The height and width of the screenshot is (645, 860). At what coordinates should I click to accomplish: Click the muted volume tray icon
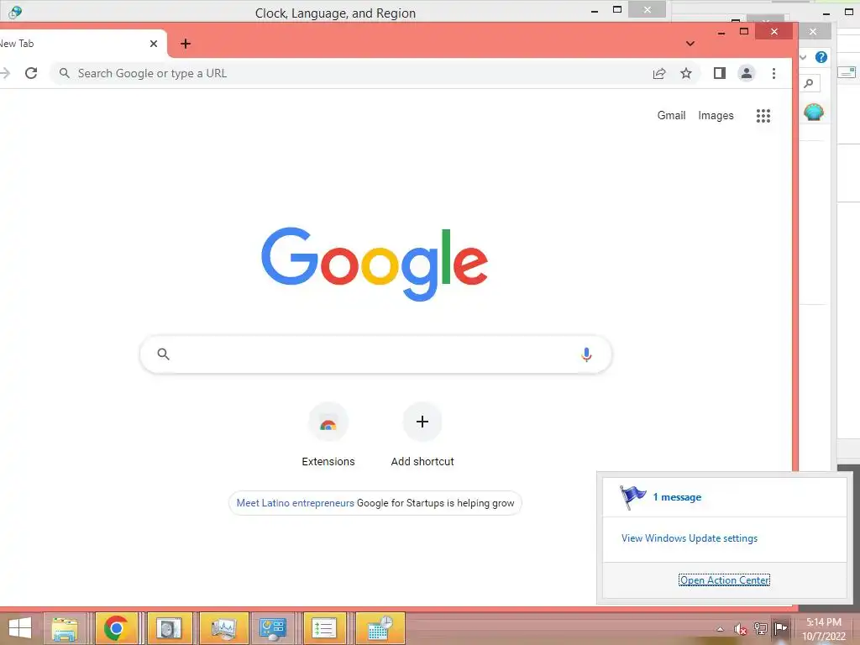pos(741,629)
